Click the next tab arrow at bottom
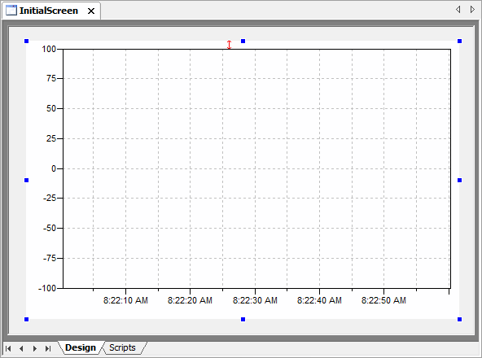This screenshot has height=358, width=482. tap(35, 348)
